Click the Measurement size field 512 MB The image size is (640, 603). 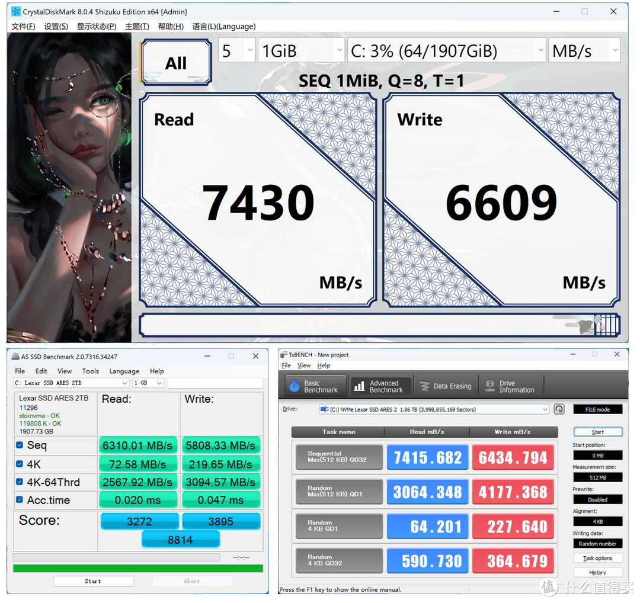click(x=597, y=477)
